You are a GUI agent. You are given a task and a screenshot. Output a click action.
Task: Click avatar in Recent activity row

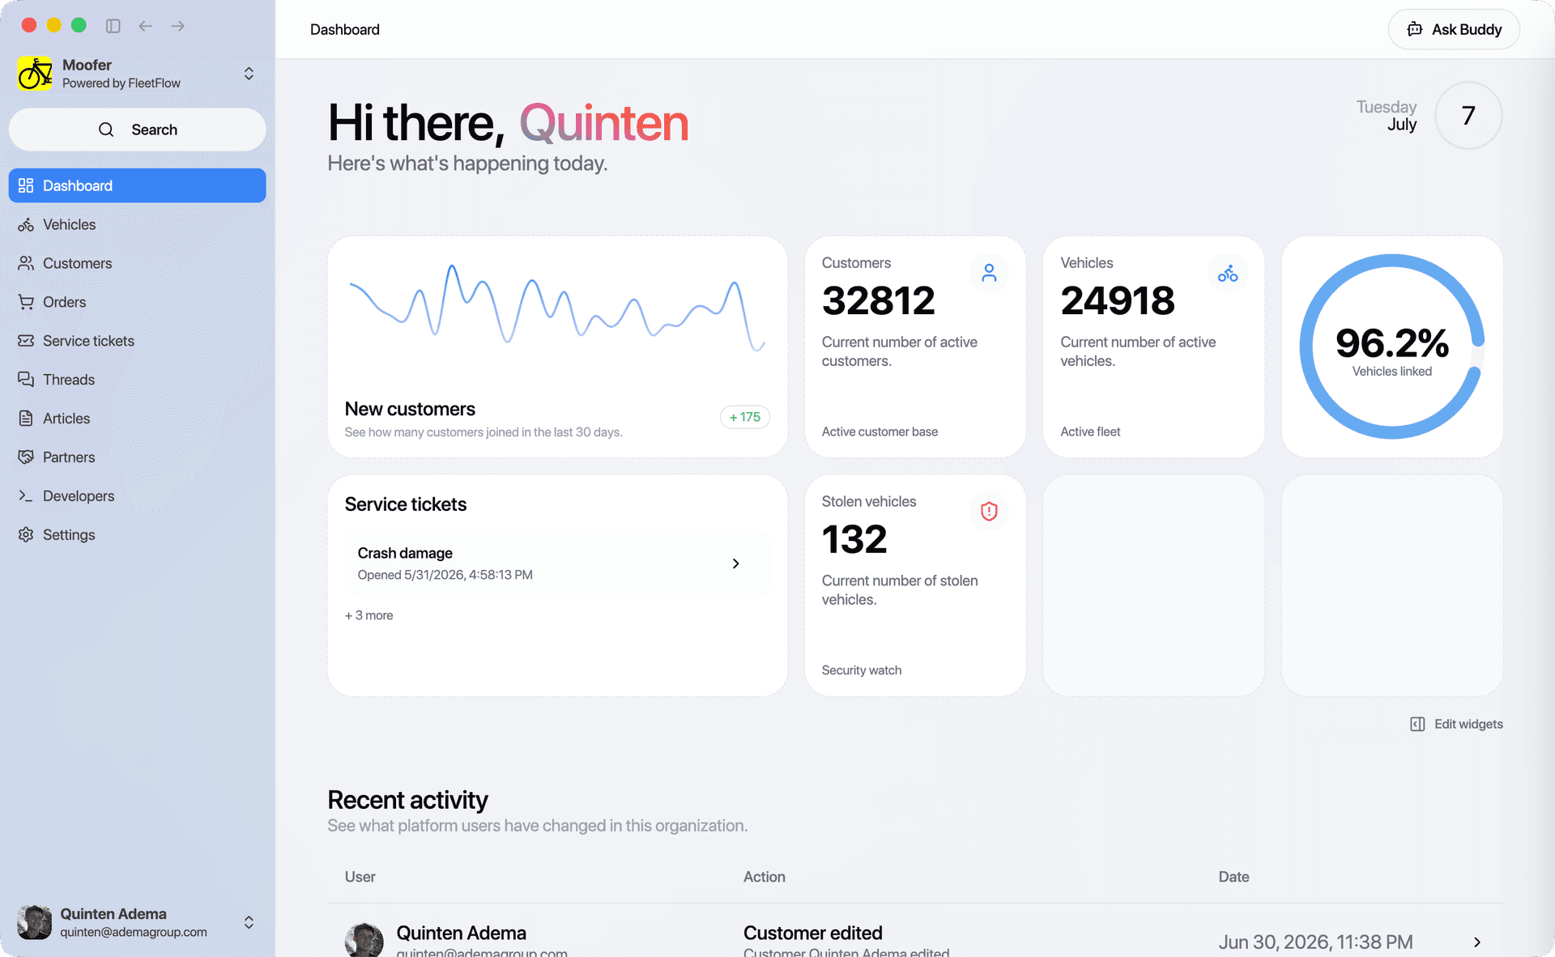click(x=364, y=940)
